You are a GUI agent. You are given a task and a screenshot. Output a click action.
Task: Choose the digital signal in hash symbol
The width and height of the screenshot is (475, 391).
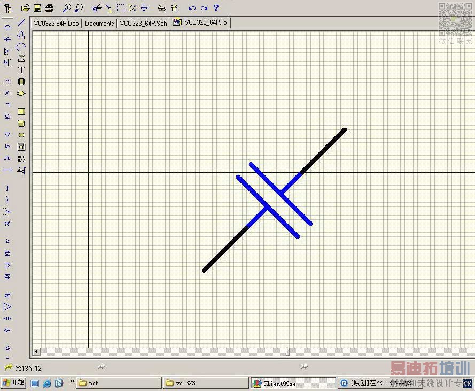click(x=7, y=295)
